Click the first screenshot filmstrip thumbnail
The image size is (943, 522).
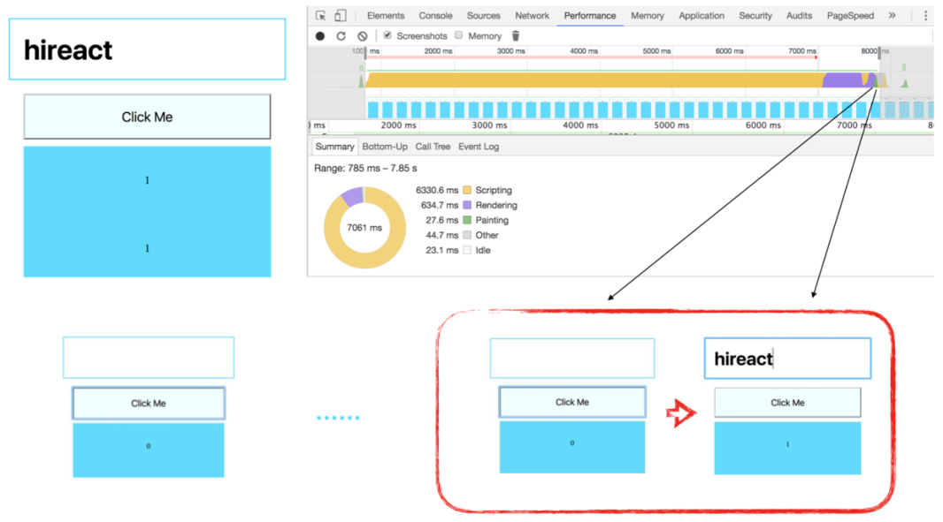pos(373,110)
